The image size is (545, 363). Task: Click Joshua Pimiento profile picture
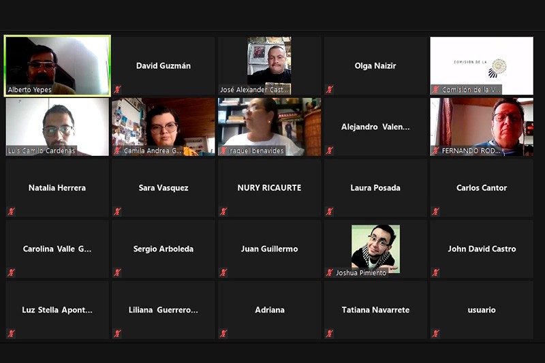[x=376, y=249]
